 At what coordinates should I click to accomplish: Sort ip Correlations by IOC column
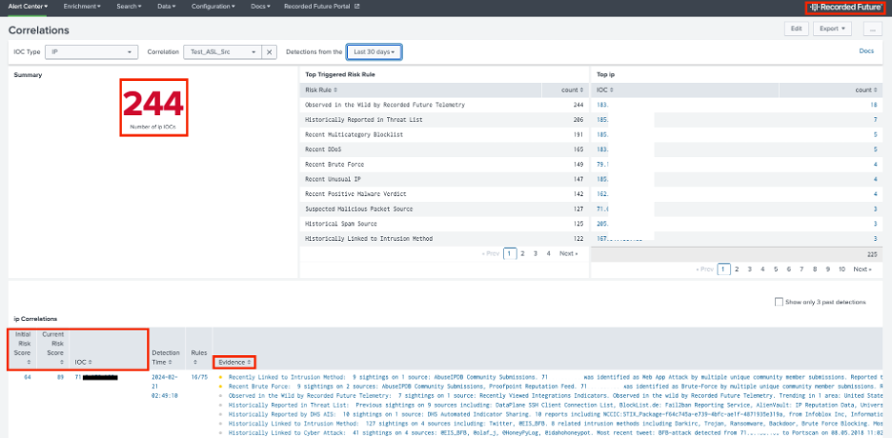pyautogui.click(x=84, y=362)
